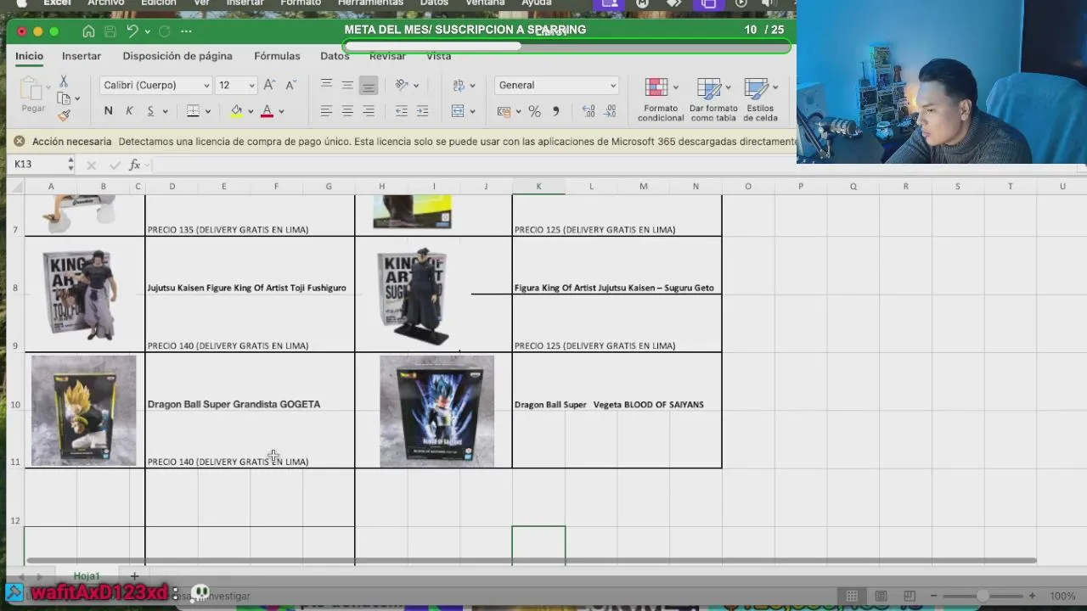Open the Hoja1 sheet tab
This screenshot has height=611, width=1087.
(86, 576)
